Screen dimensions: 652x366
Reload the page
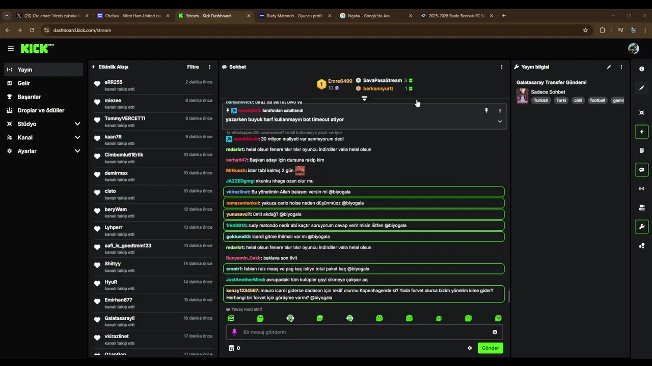(32, 30)
